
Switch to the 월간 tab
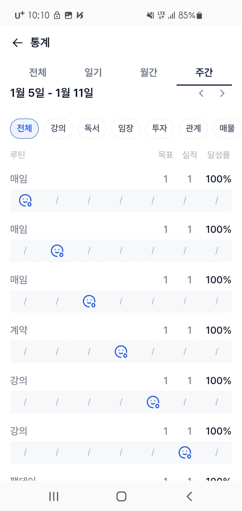pyautogui.click(x=149, y=72)
